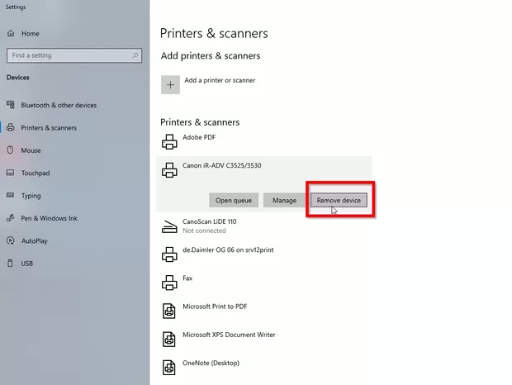The image size is (512, 385).
Task: Open Mouse settings
Action: click(31, 150)
